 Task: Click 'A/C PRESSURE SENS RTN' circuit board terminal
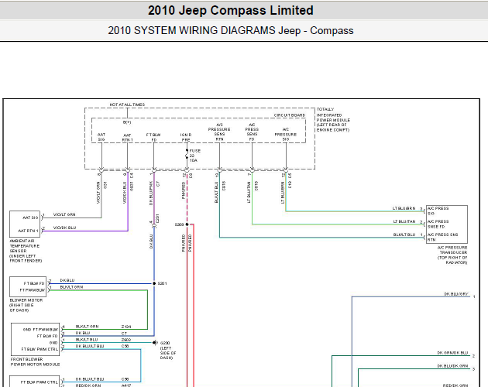(x=219, y=132)
